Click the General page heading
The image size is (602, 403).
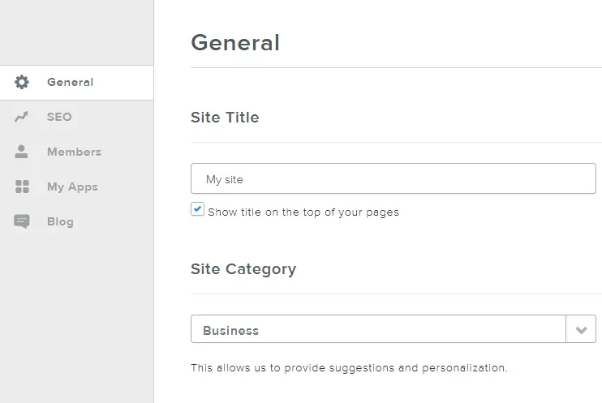235,42
